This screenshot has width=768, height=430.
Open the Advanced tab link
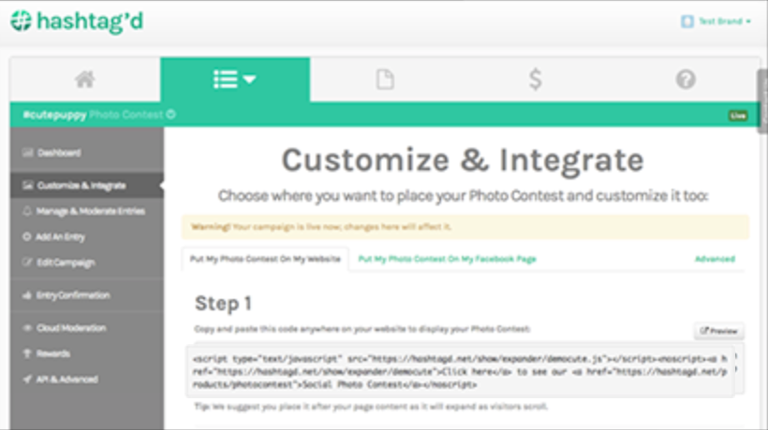click(715, 259)
